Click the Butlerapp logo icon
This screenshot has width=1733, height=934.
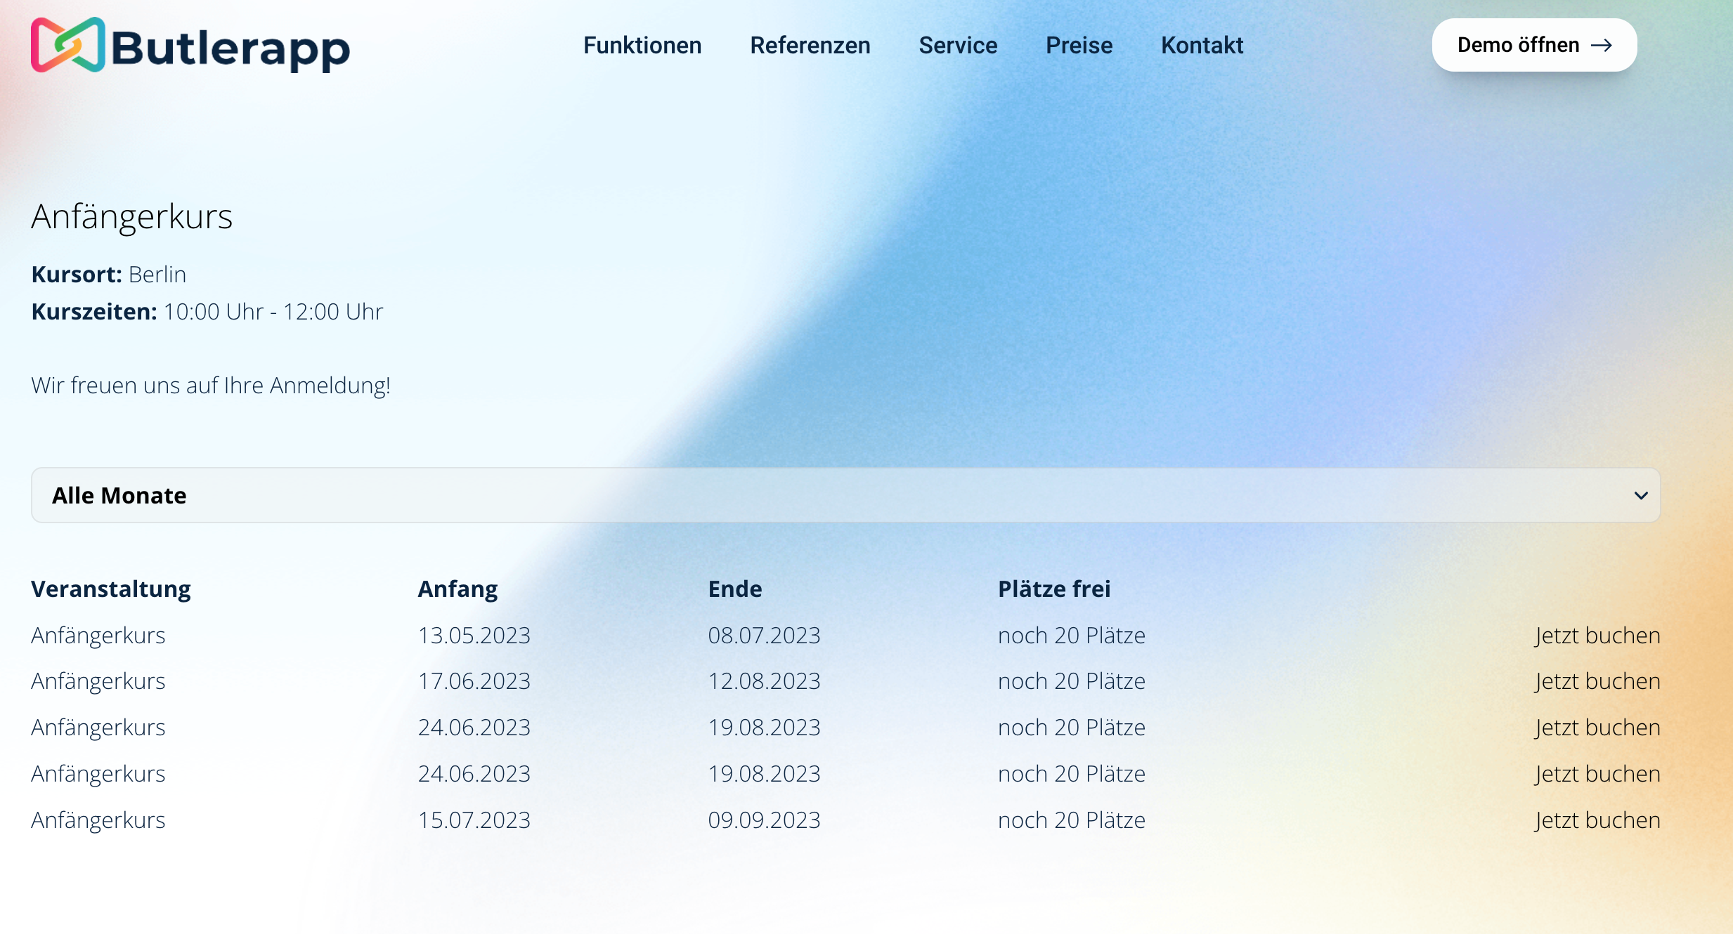click(67, 45)
